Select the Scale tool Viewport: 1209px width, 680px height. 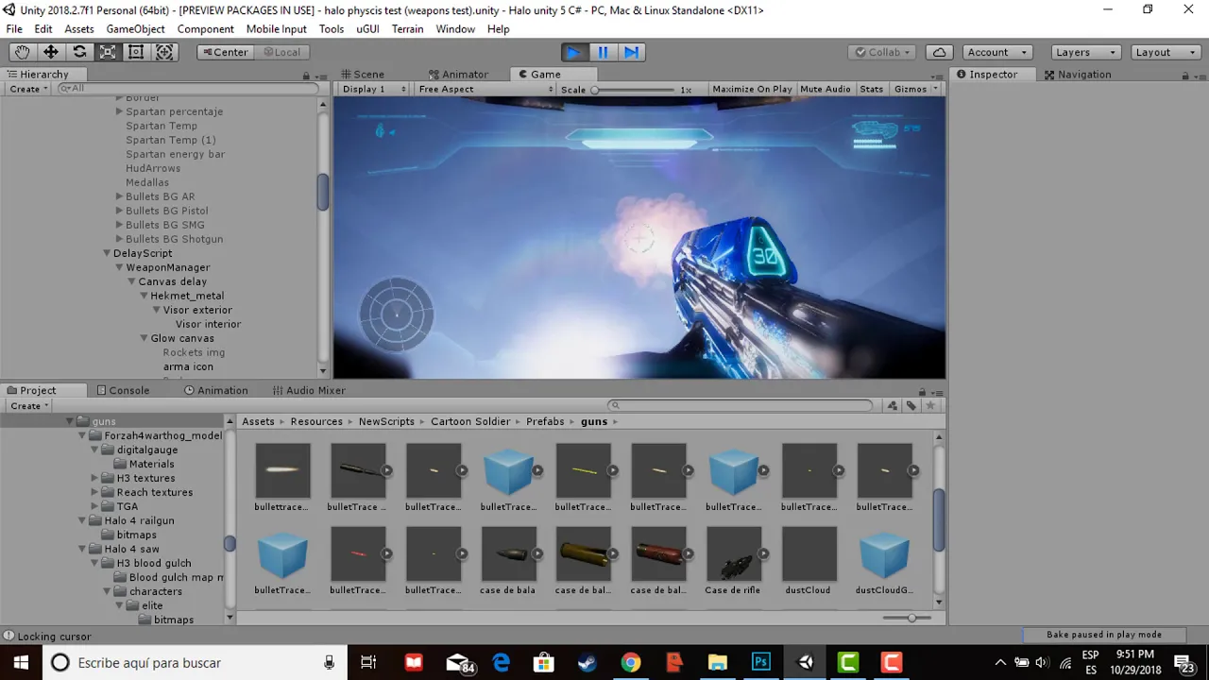click(108, 52)
